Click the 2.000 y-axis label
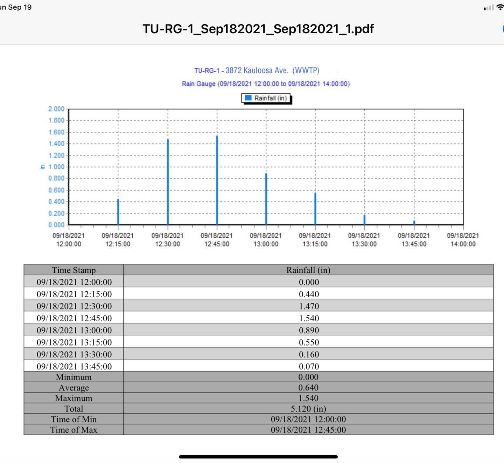 coord(56,109)
